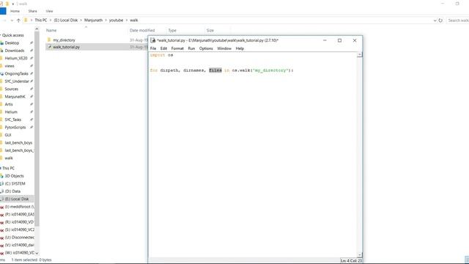The image size is (469, 264).
Task: Click navigation pane scrollbar up arrow
Action: pyautogui.click(x=37, y=29)
